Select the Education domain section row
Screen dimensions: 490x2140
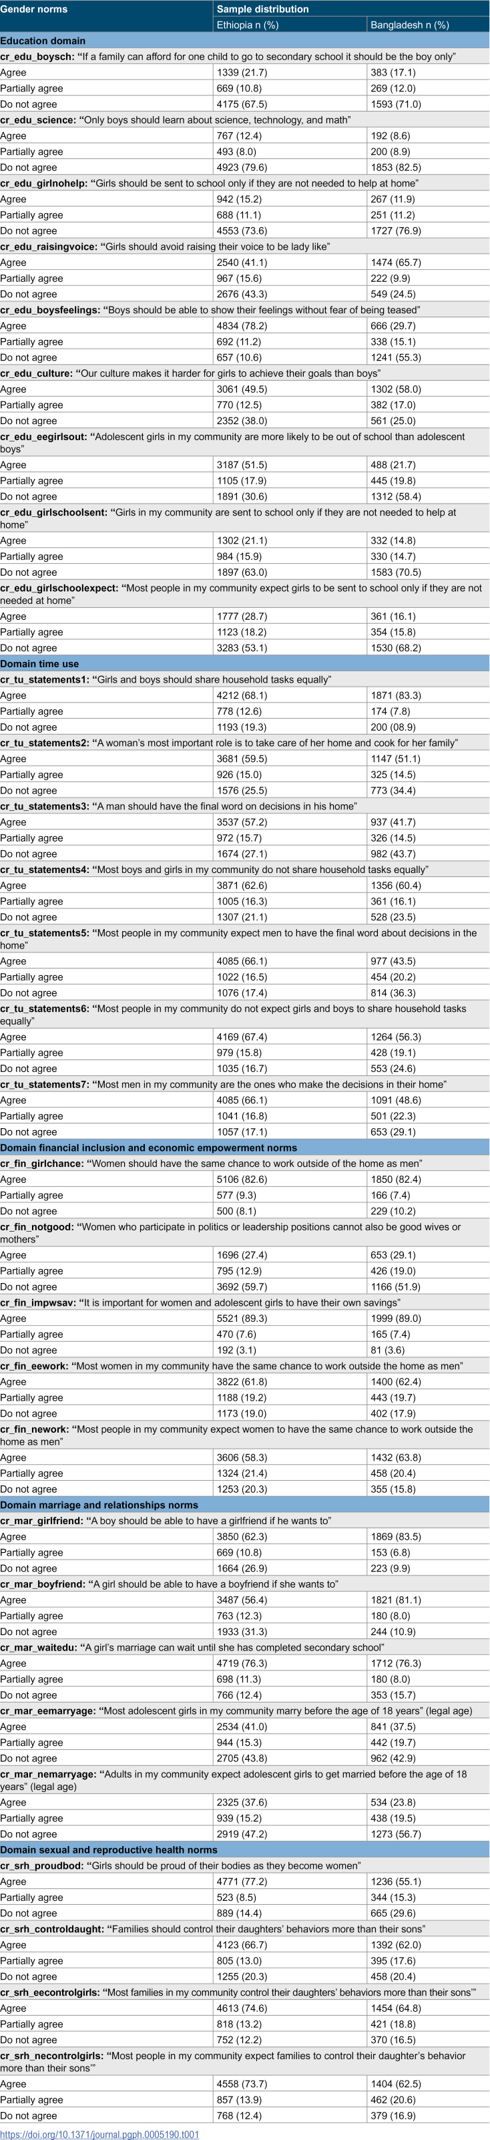click(245, 41)
